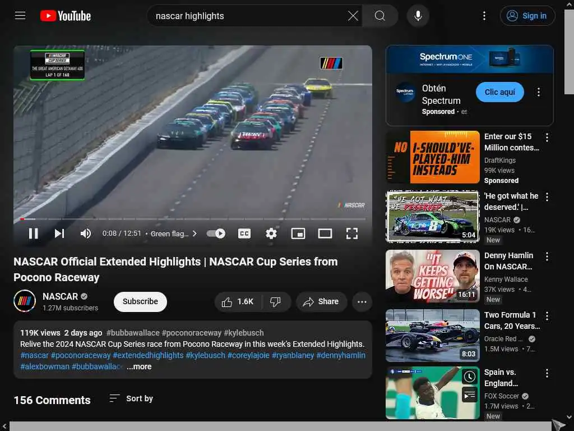
Task: Open the hamburger guide menu
Action: pos(20,16)
